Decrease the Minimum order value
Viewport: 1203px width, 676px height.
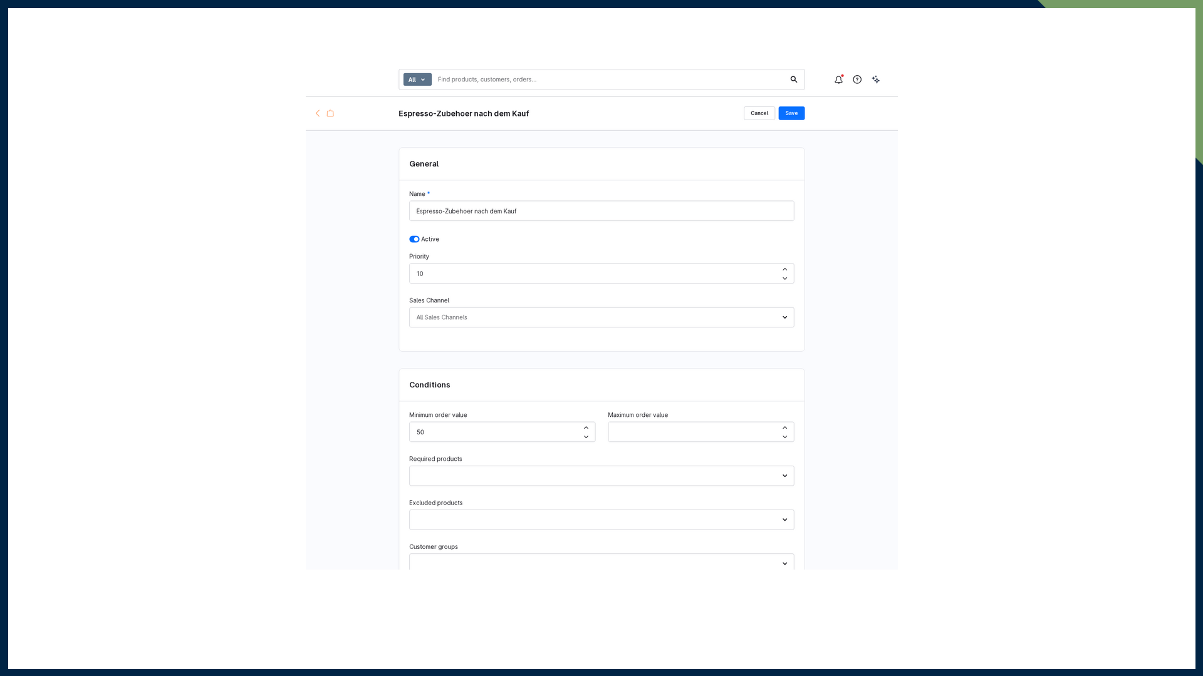(586, 437)
